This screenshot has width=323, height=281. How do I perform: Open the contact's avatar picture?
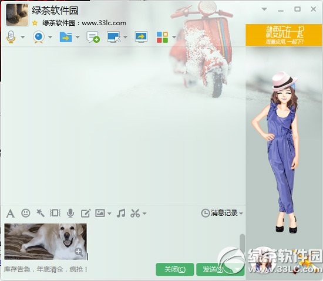17,15
